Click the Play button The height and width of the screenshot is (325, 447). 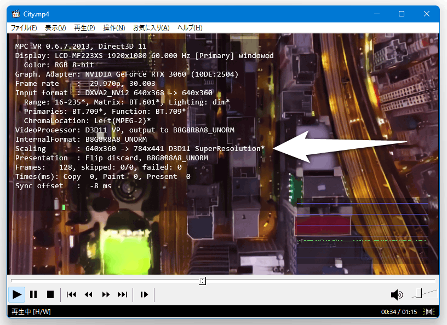coord(16,294)
